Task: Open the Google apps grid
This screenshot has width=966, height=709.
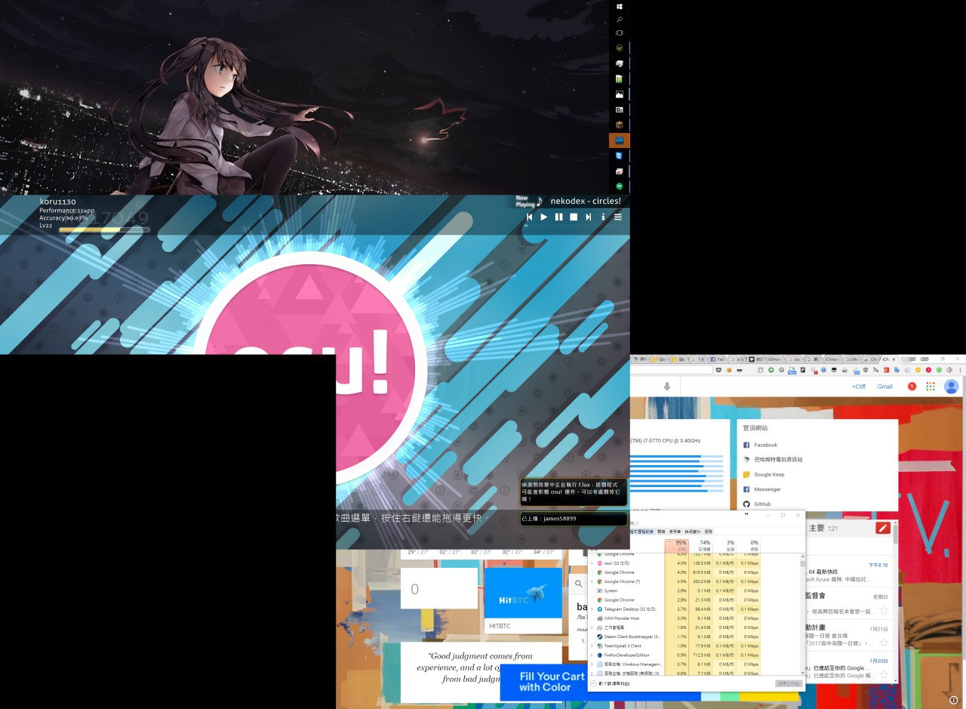Action: coord(931,387)
